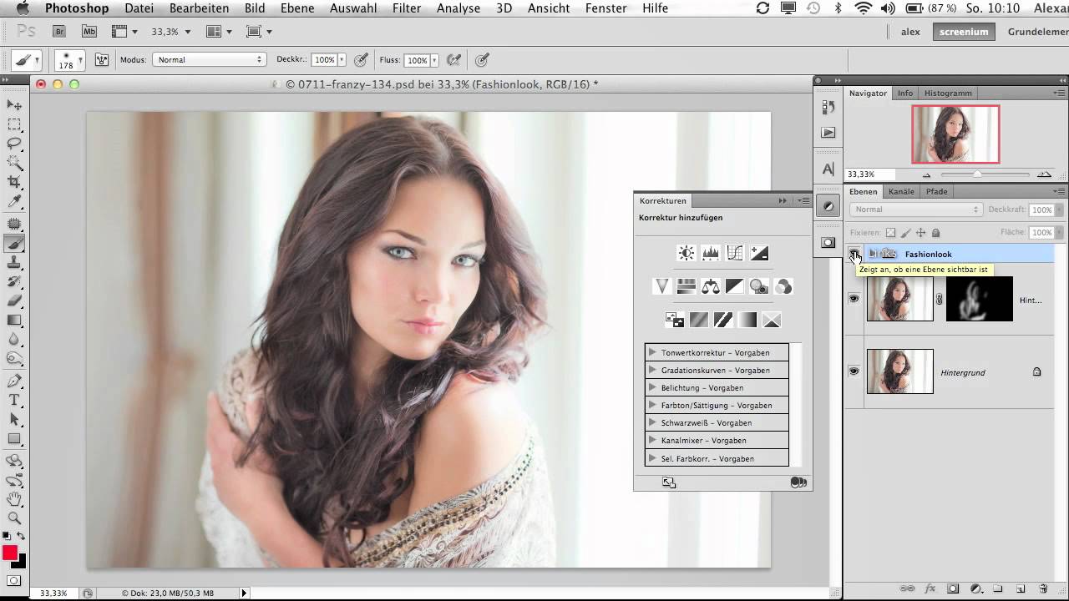Select the Rectangular Marquee tool

coord(14,124)
